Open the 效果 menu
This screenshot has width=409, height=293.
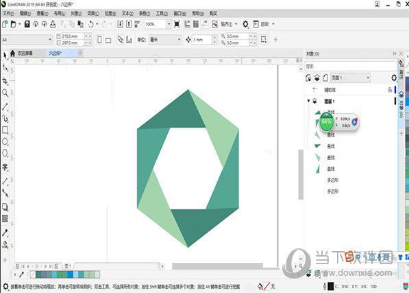93,13
